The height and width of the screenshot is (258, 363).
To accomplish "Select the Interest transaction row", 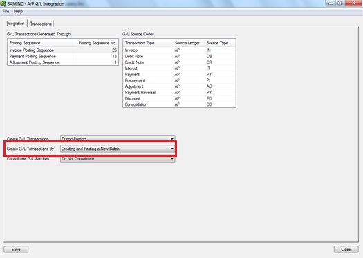I will click(x=179, y=68).
